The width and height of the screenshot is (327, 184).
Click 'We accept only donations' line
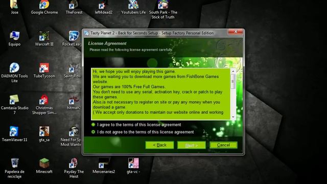point(158,112)
